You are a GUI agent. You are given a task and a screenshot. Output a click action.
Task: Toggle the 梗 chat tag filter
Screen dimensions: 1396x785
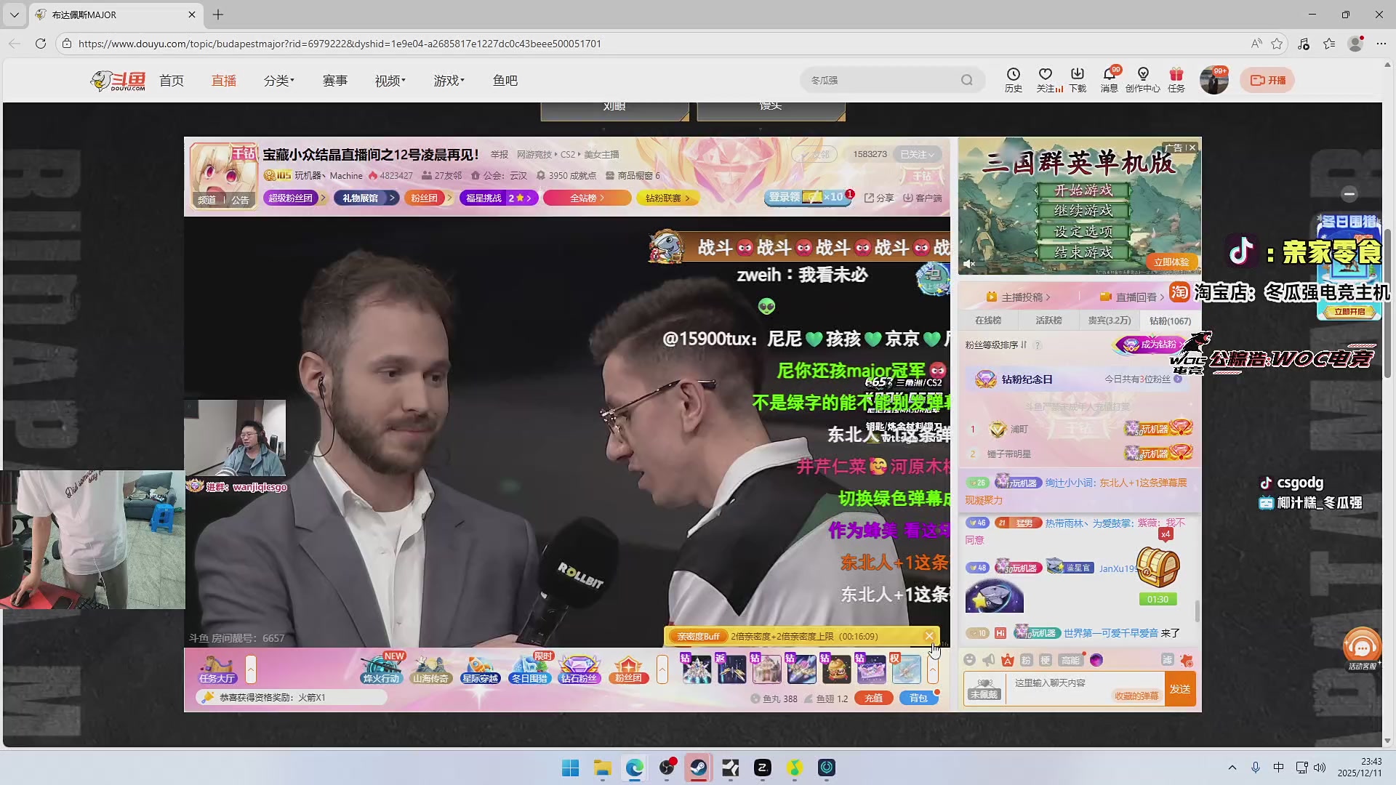[x=1046, y=660]
